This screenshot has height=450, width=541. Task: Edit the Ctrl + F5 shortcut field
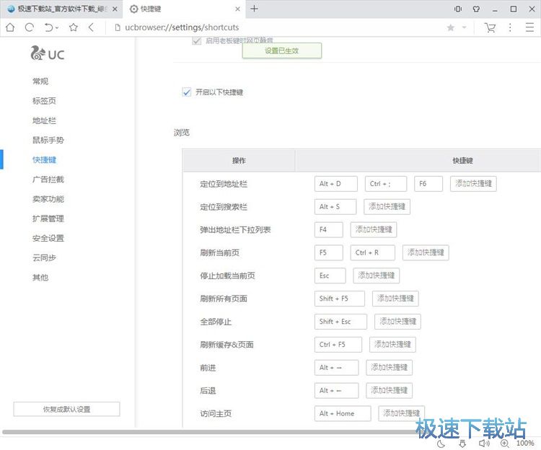[x=338, y=345]
